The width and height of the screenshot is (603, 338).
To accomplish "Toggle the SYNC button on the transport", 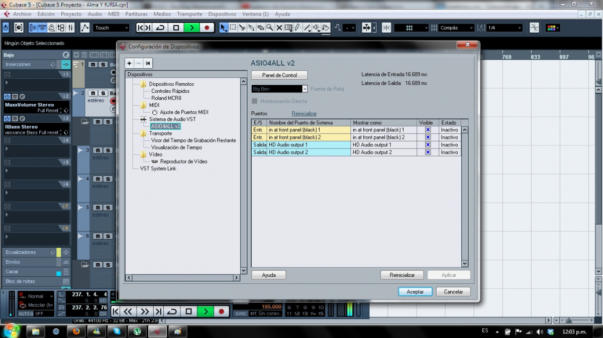I will point(241,313).
